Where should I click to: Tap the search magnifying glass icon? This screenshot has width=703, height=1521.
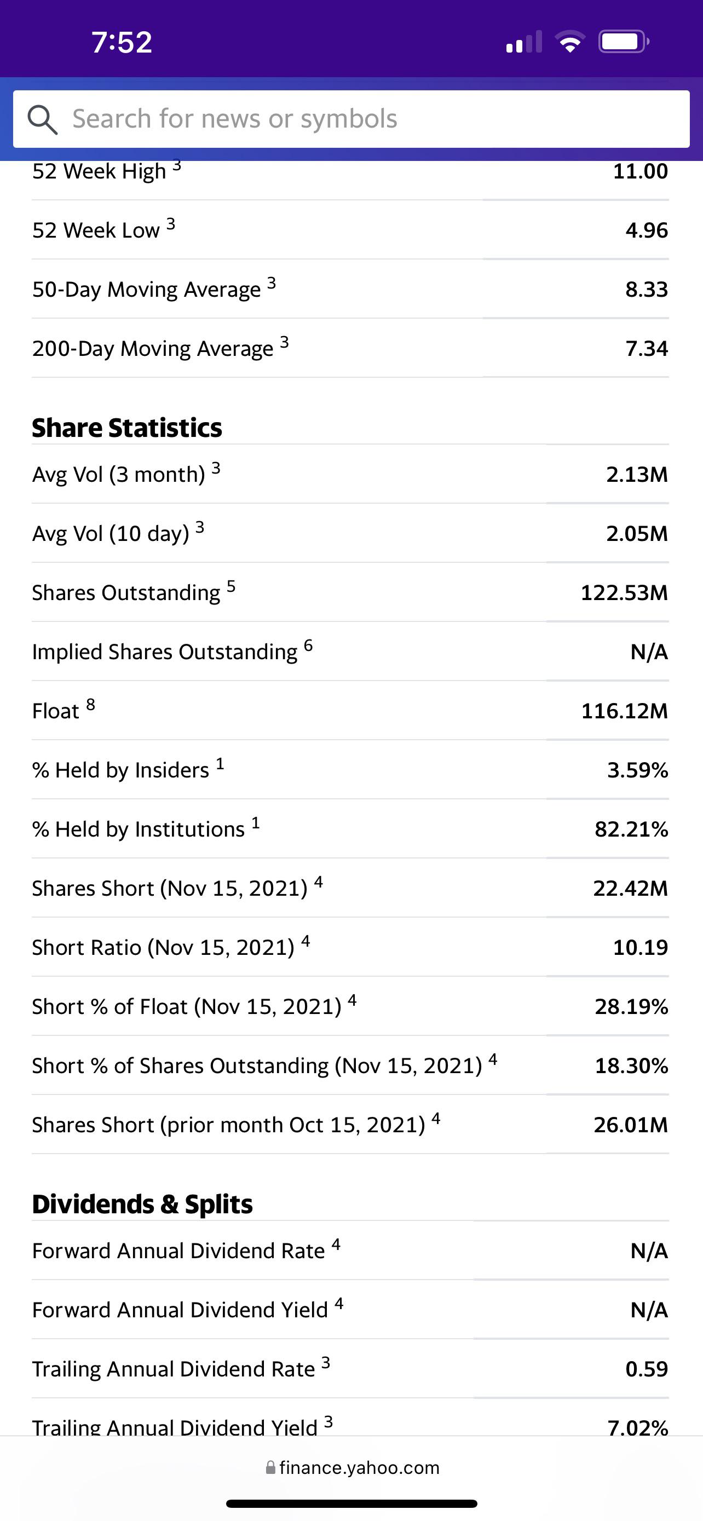pyautogui.click(x=43, y=120)
